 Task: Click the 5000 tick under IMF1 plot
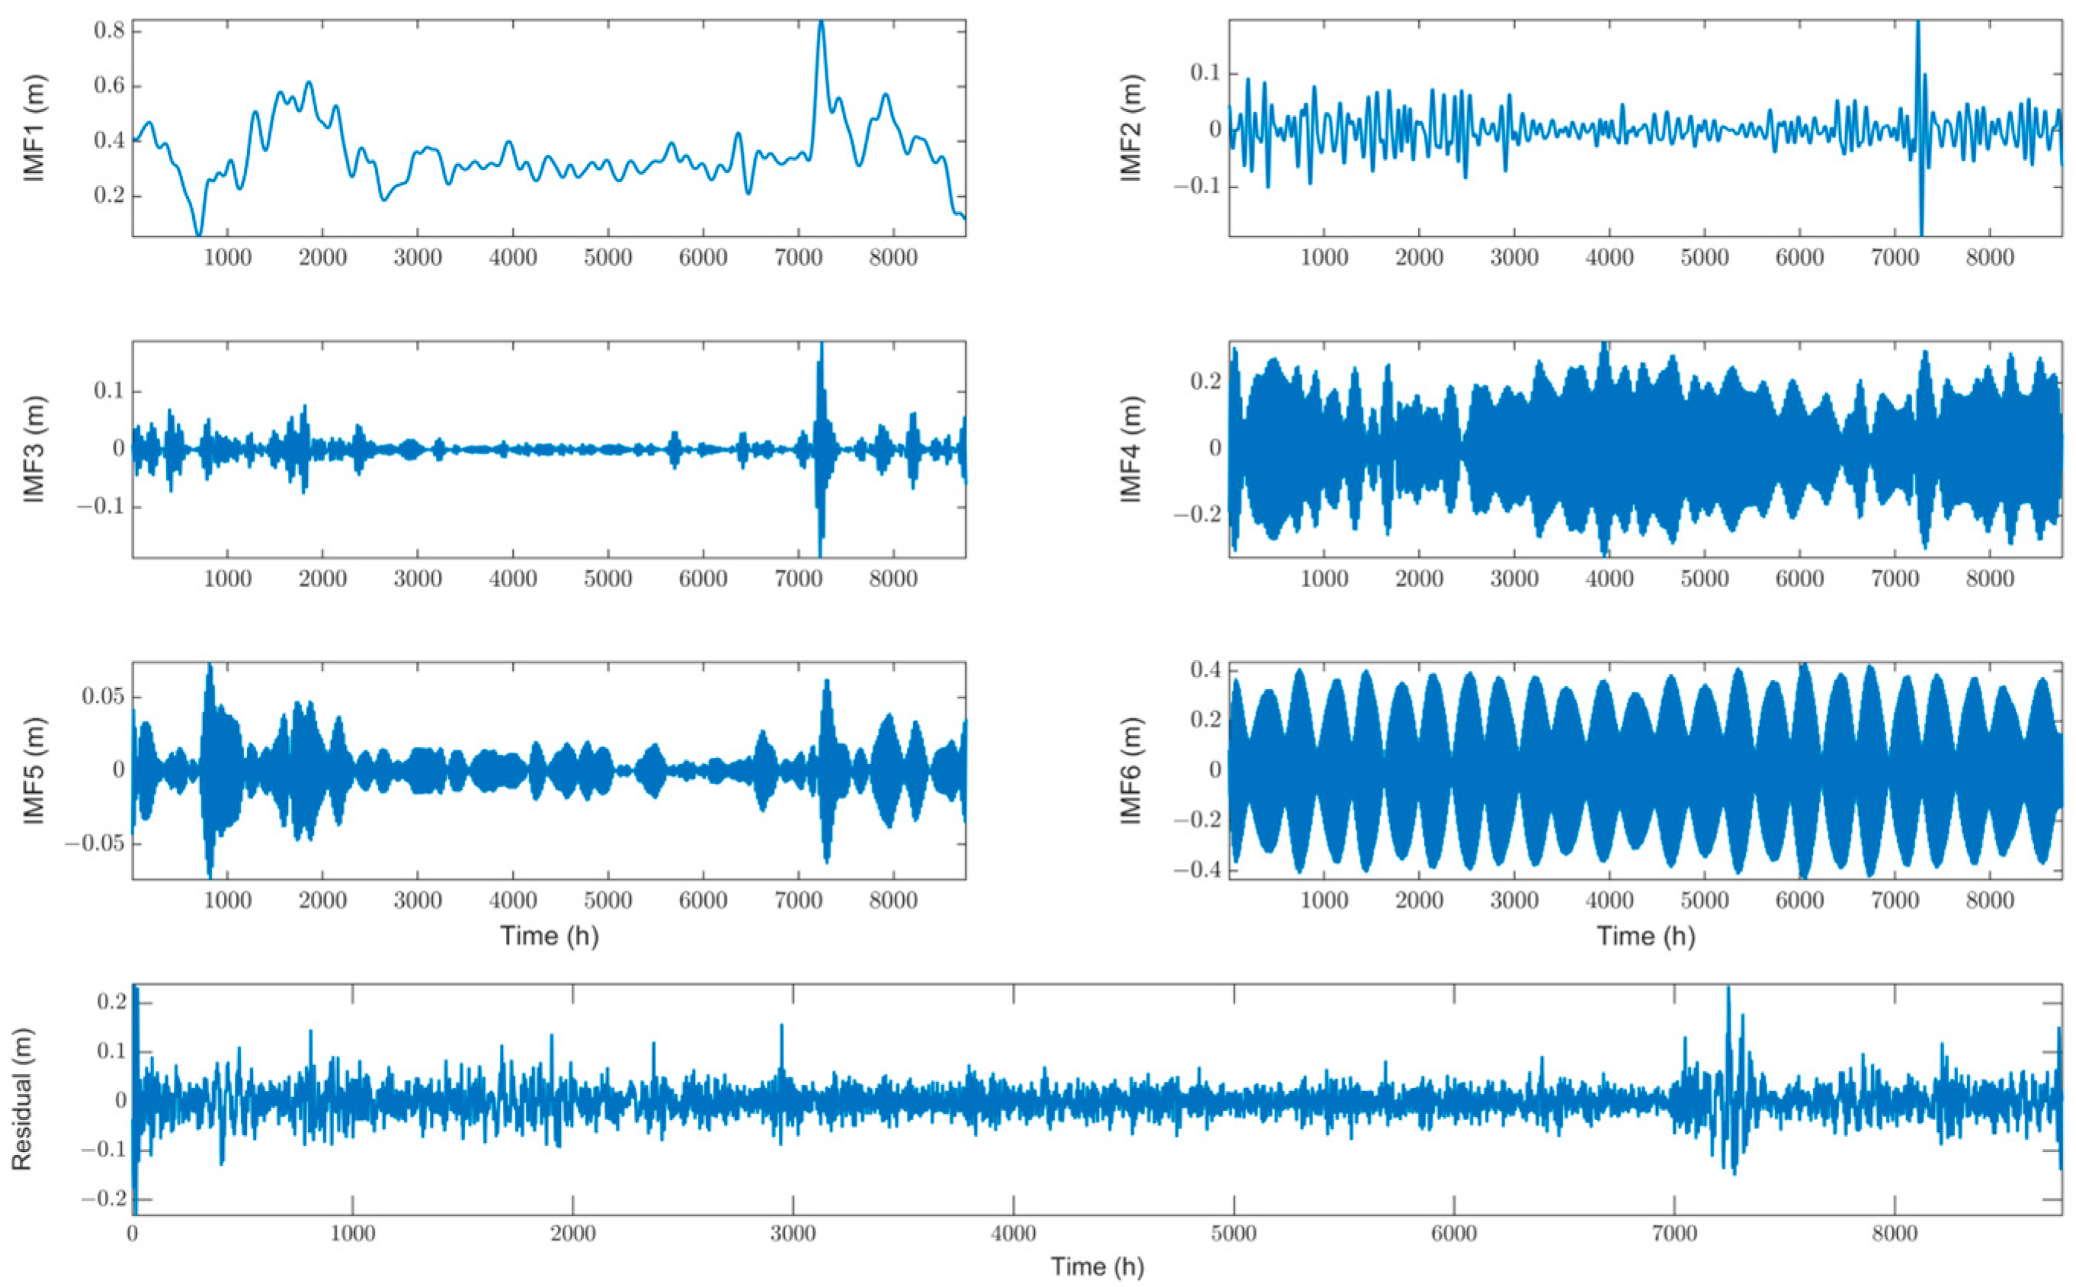tap(607, 258)
